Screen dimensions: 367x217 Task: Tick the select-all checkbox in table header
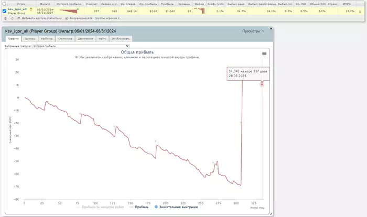pyautogui.click(x=4, y=4)
